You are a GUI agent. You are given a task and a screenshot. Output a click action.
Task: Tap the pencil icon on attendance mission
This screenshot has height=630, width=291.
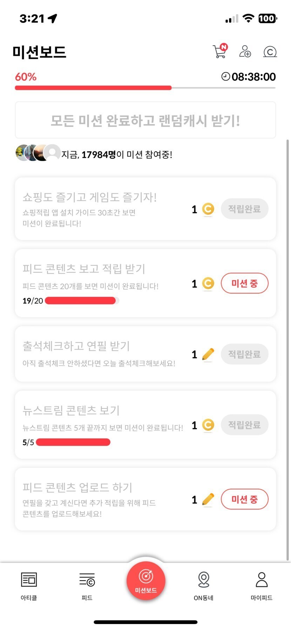pos(208,354)
